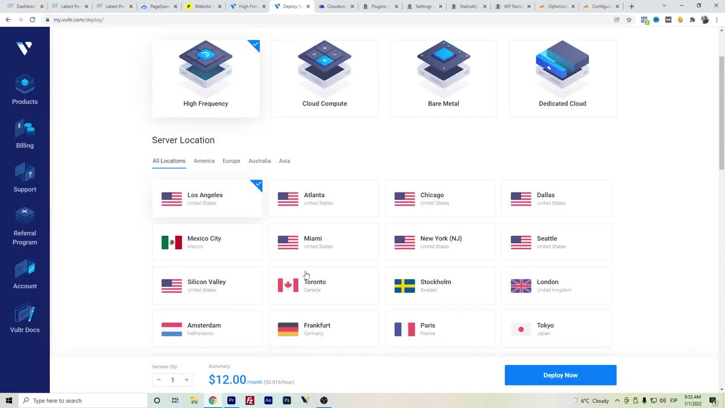
Task: Choose Seattle server location
Action: 557,242
